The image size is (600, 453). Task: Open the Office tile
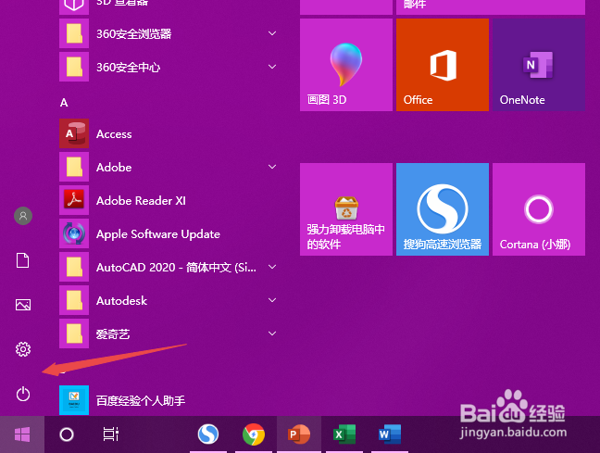443,65
